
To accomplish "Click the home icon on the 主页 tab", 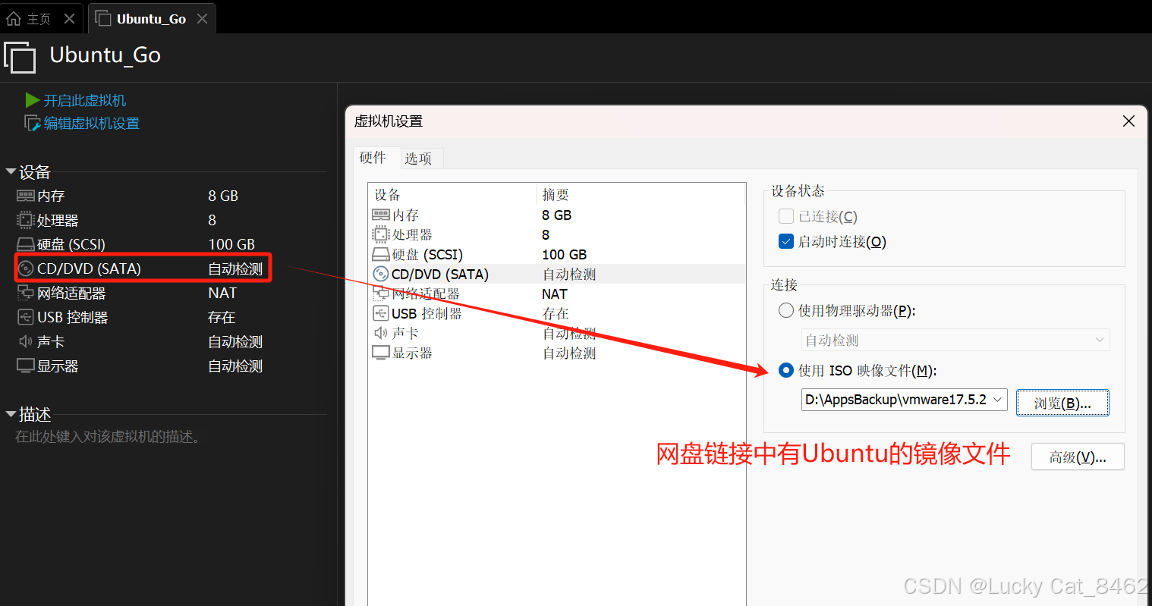I will tap(14, 19).
